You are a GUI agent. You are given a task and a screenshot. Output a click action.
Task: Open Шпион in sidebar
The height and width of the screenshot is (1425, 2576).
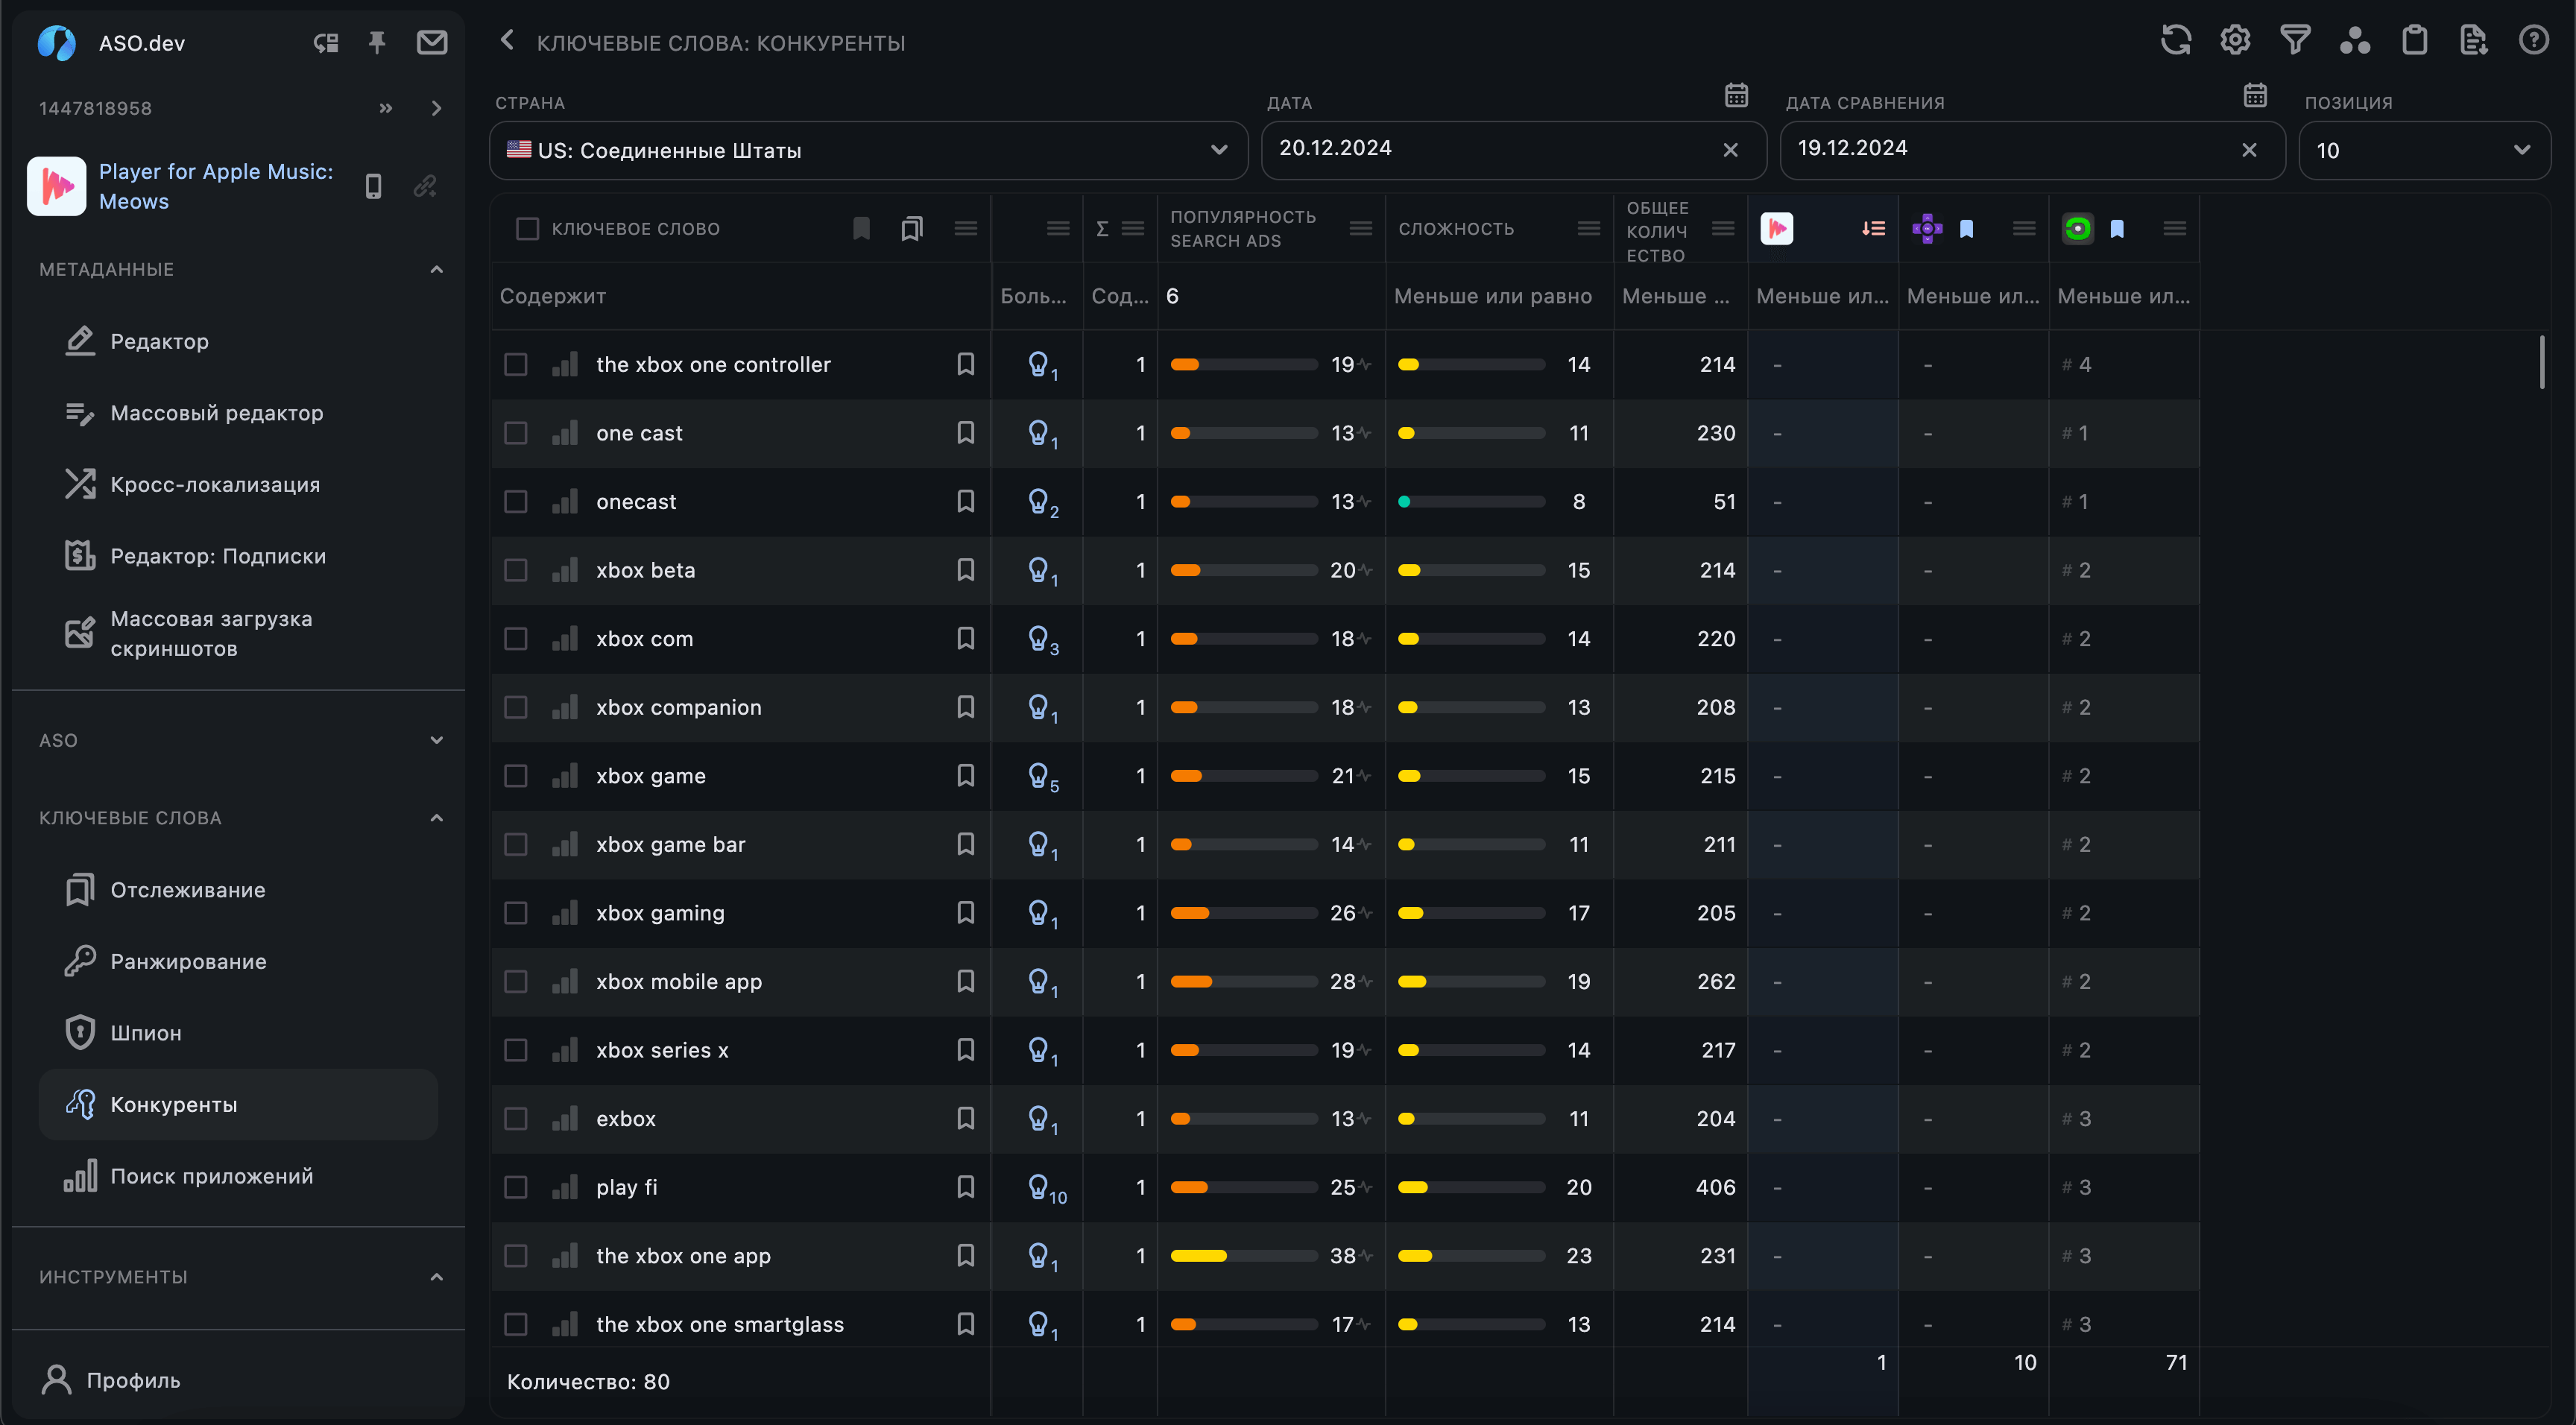click(x=238, y=1033)
